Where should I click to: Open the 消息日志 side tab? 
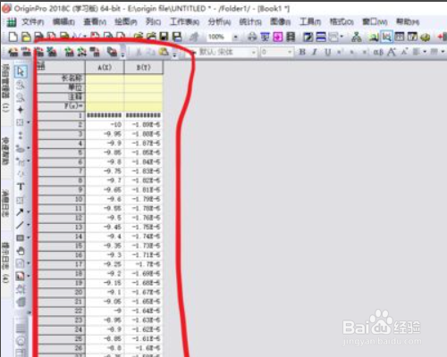(5, 203)
